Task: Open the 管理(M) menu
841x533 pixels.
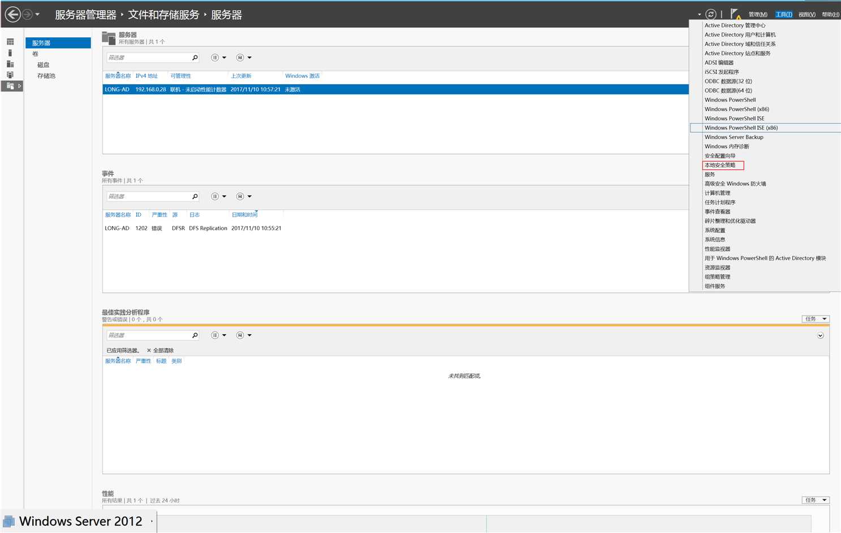Action: [x=758, y=15]
